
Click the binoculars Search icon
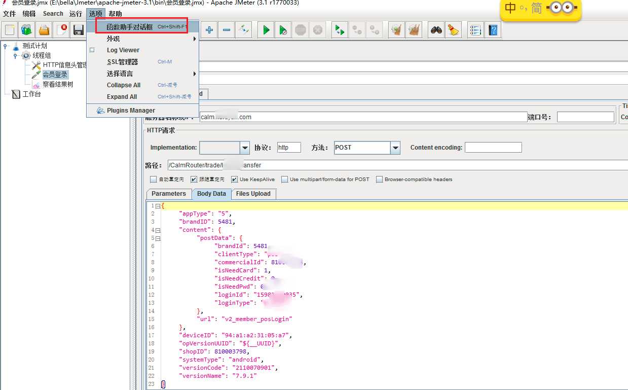pyautogui.click(x=436, y=30)
